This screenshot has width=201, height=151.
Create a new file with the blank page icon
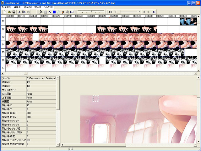(5, 12)
